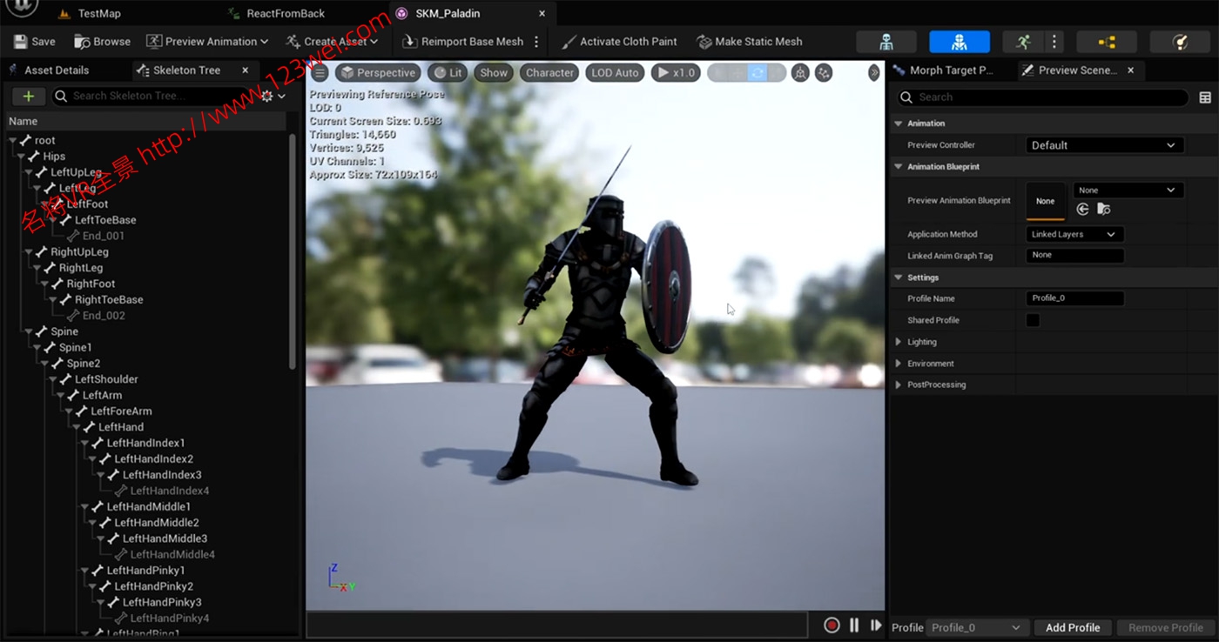This screenshot has width=1219, height=642.
Task: Switch to the Asset Details tab
Action: tap(56, 70)
